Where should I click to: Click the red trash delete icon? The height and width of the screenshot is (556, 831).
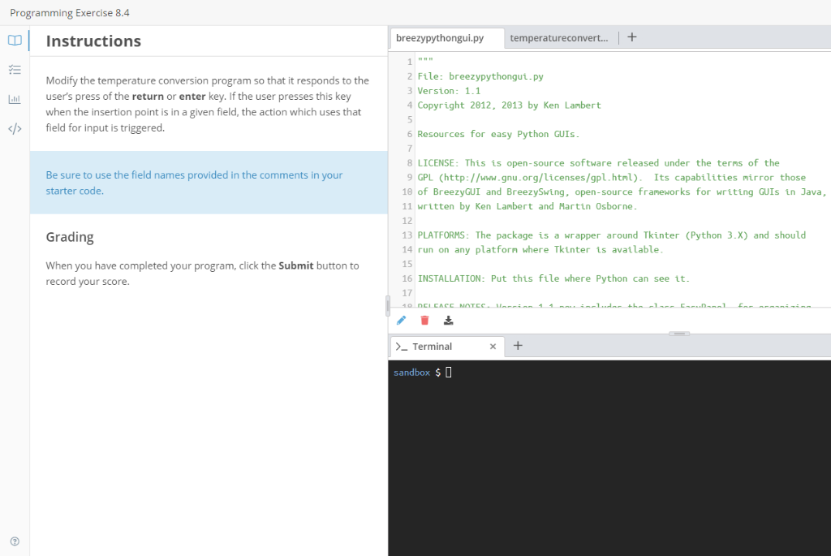pos(424,320)
